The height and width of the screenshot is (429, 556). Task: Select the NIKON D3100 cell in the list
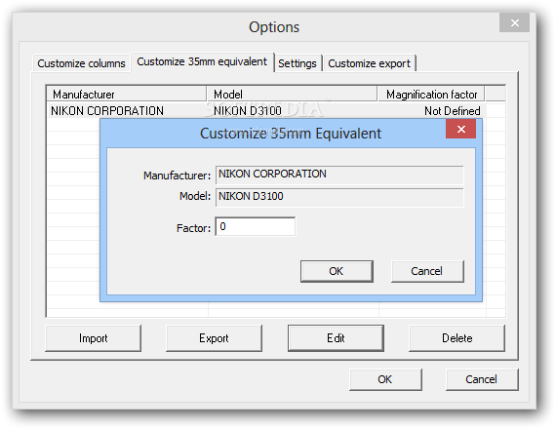click(x=248, y=111)
